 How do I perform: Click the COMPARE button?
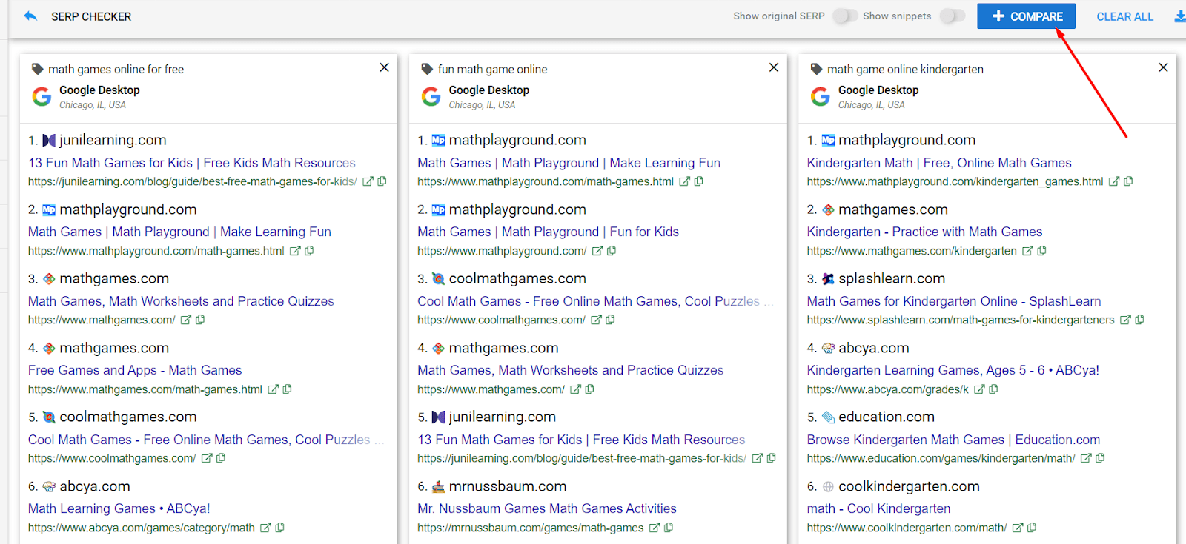point(1027,16)
